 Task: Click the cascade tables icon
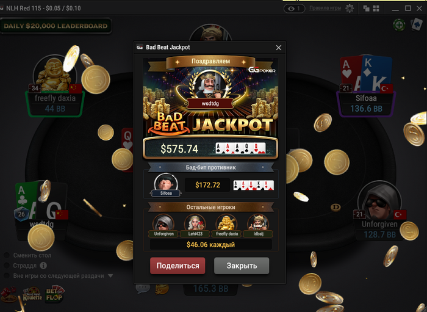(x=366, y=9)
